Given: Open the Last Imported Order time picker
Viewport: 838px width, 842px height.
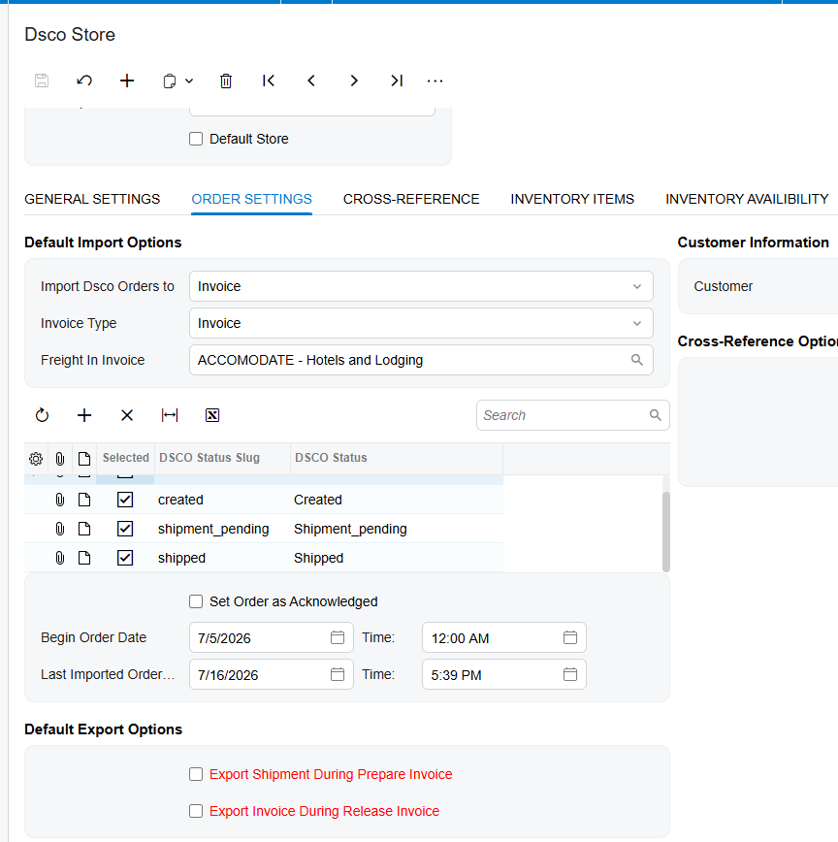Looking at the screenshot, I should point(570,674).
